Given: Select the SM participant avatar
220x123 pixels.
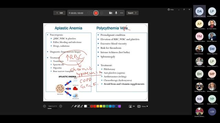Looking at the screenshot, I should click(x=212, y=49).
